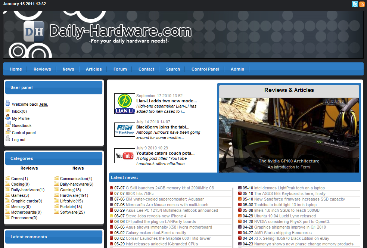The image size is (367, 248).
Task: Open the News menu item
Action: [x=68, y=69]
